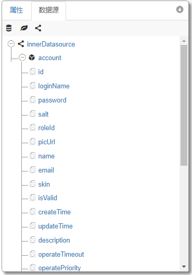
Task: Collapse the innerDatasource tree node
Action: pos(11,44)
